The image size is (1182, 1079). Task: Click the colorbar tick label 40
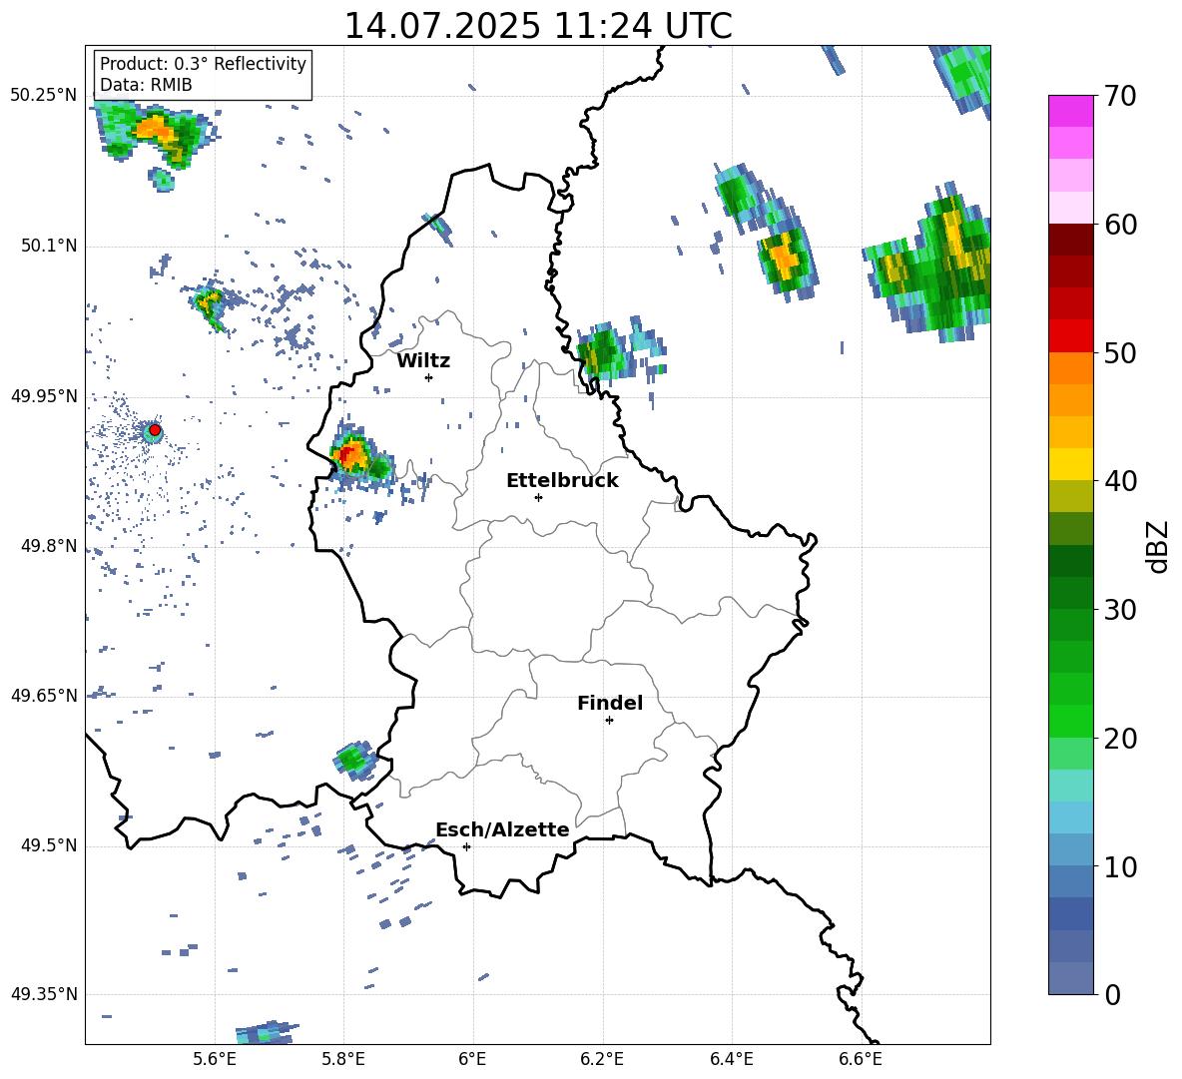(x=1119, y=481)
